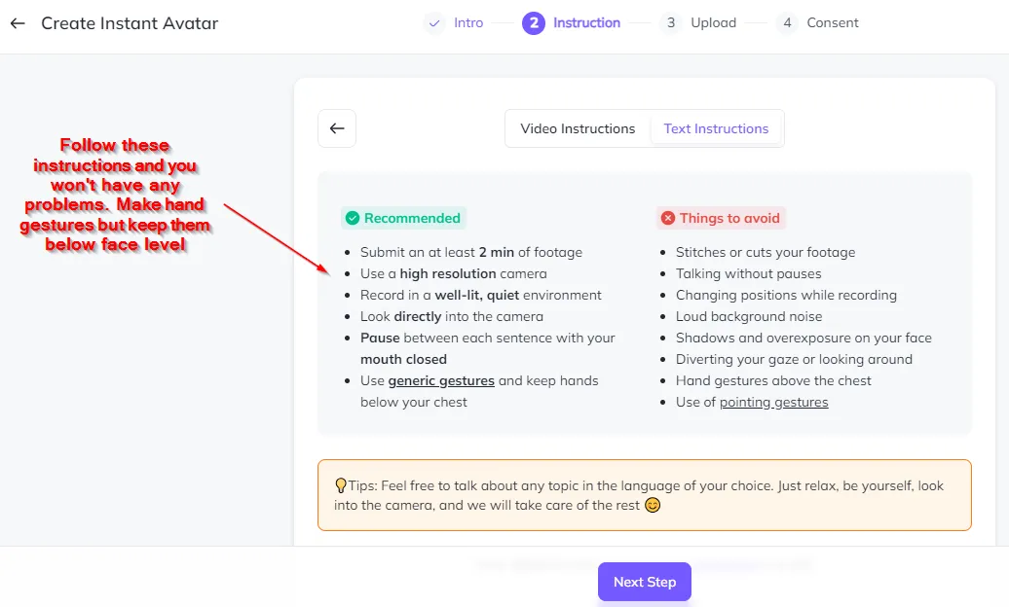Open the pointing gestures link
1009x607 pixels.
pos(773,402)
